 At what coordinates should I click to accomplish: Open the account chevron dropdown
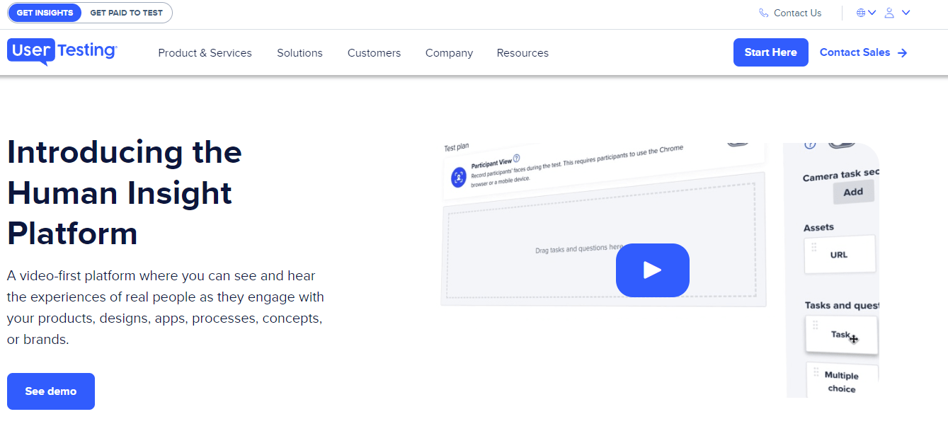906,12
